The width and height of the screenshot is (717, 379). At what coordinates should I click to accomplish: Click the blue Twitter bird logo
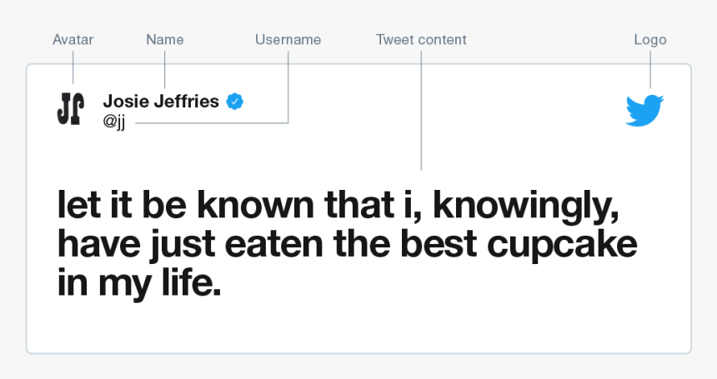[x=644, y=111]
